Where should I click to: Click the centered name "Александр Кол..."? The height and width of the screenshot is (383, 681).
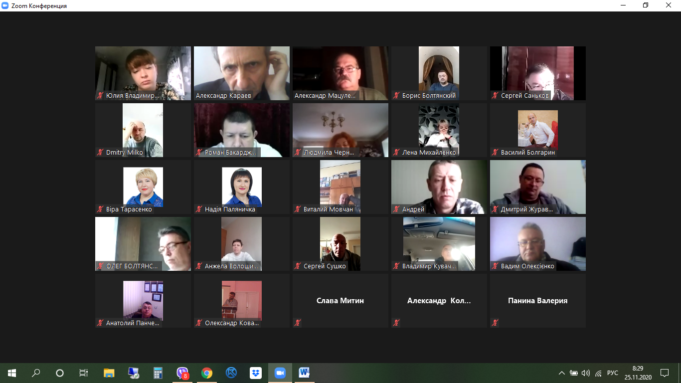coord(439,301)
